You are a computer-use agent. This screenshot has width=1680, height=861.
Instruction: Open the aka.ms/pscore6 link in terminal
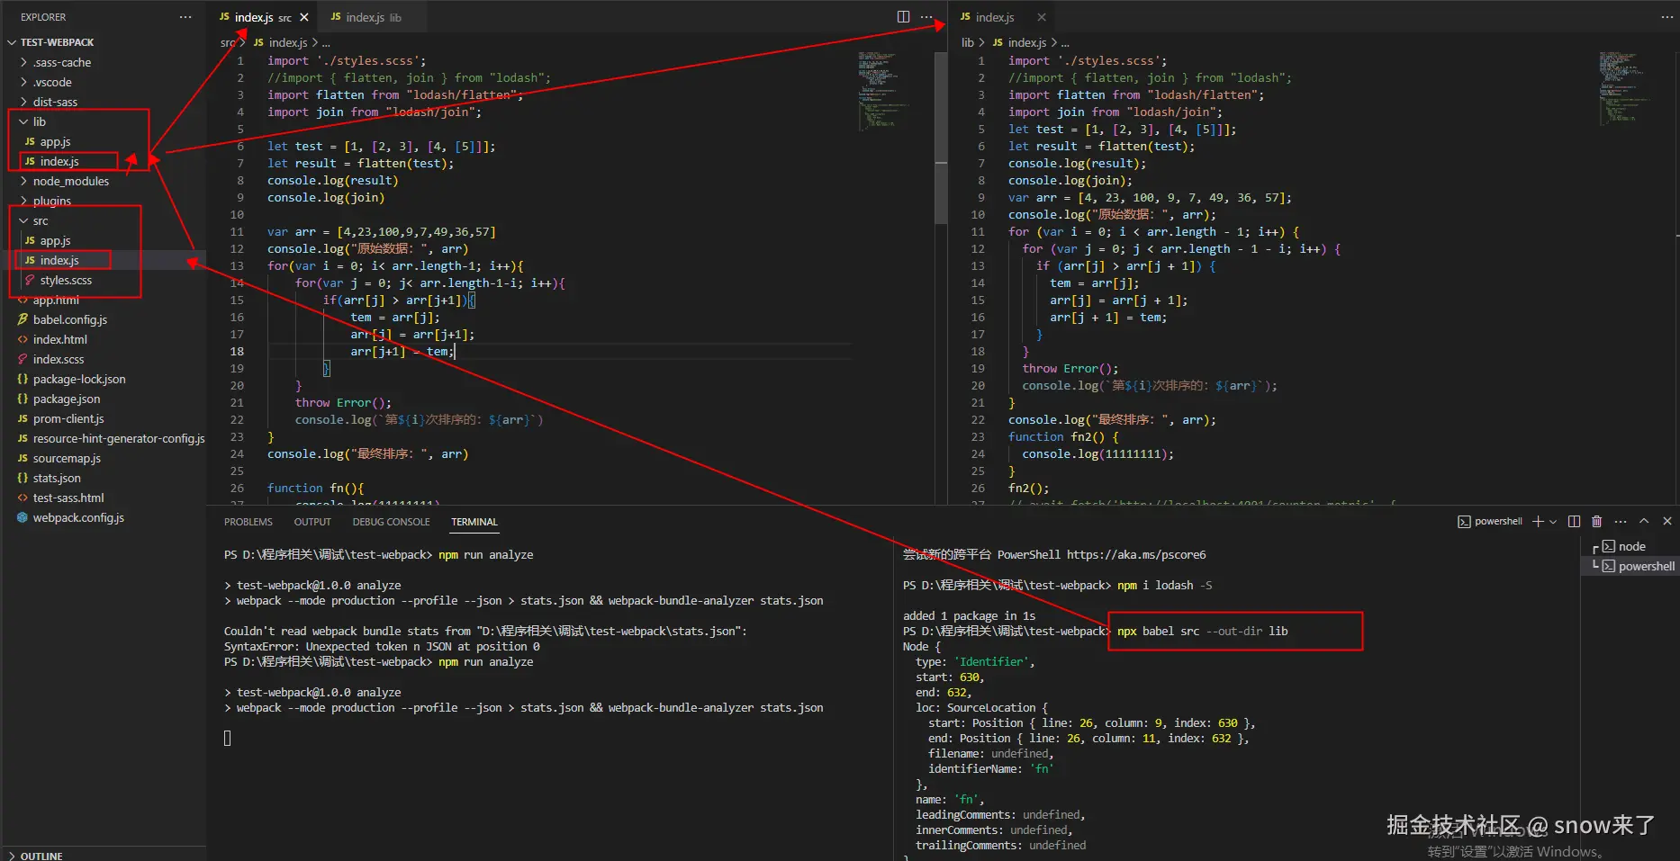[1136, 554]
